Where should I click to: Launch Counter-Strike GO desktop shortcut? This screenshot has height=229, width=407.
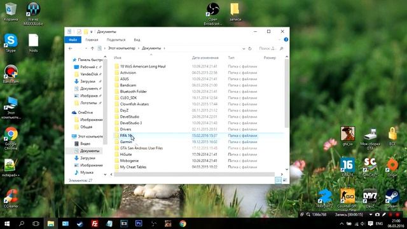click(x=347, y=200)
